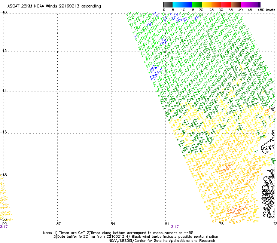This screenshot has width=277, height=243.
Task: Click the ASCAT 25KM NOAA Winds title
Action: pos(54,6)
